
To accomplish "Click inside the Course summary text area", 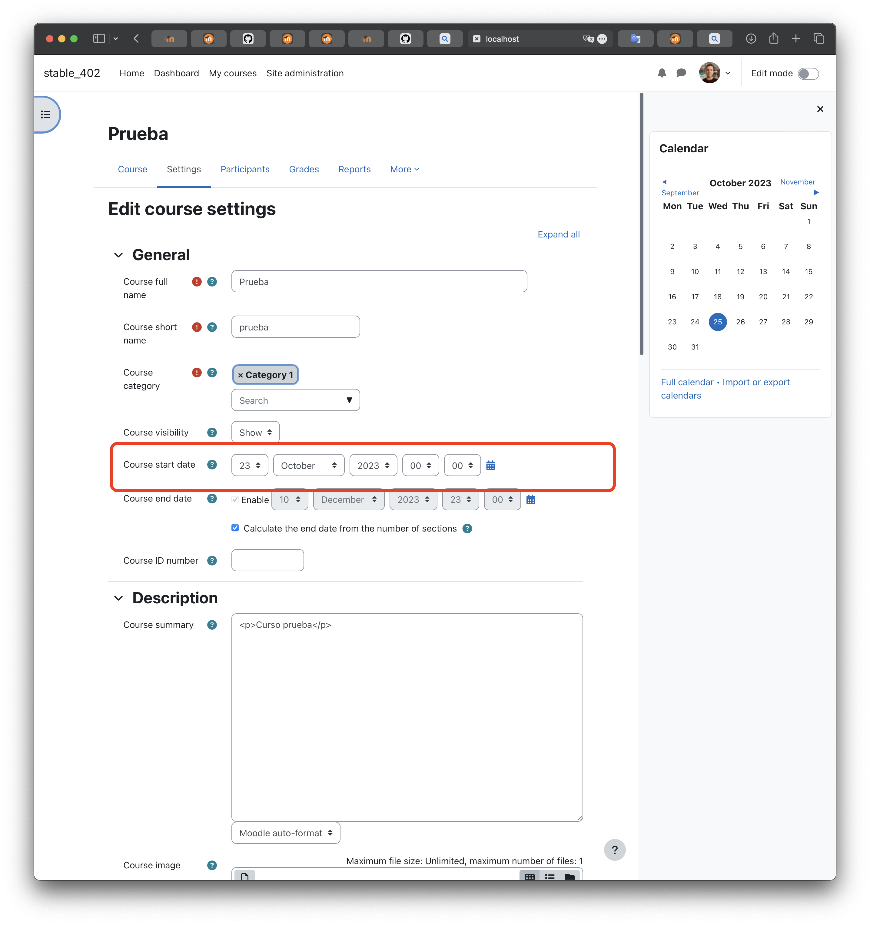I will tap(407, 718).
